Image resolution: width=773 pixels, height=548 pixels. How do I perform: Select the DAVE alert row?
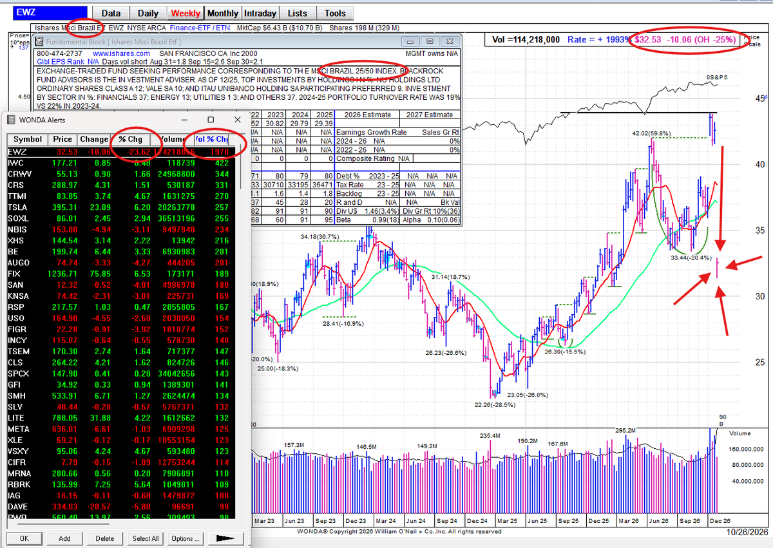click(x=120, y=505)
